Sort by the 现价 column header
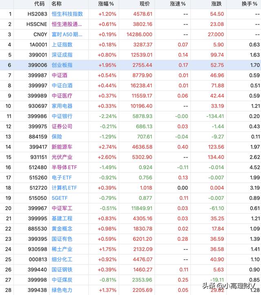261x295 pixels. 145,4
